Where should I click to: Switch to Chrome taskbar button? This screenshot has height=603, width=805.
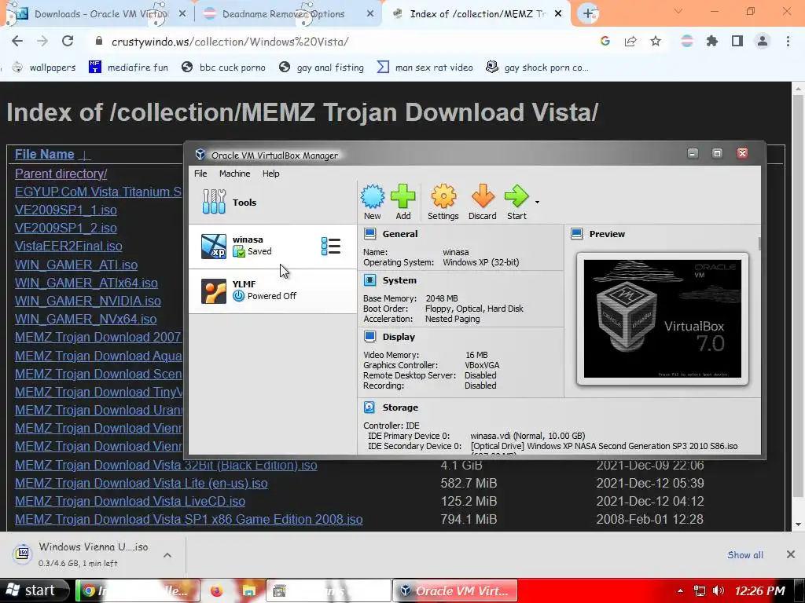tap(138, 590)
